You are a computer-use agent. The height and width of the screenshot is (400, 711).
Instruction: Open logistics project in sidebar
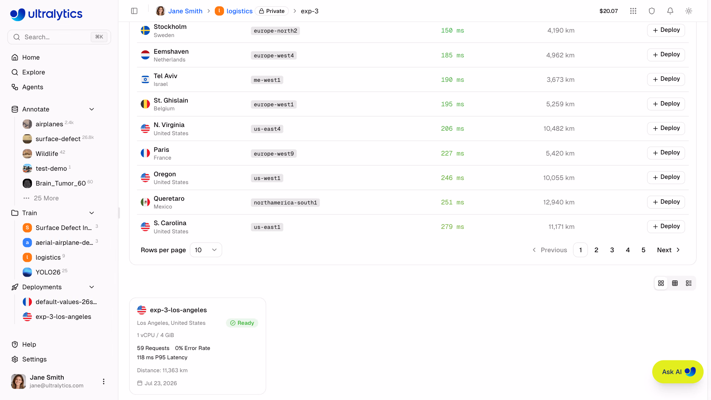coord(48,257)
